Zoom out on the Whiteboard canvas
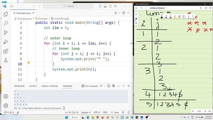This screenshot has height=120, width=213. pos(193,111)
